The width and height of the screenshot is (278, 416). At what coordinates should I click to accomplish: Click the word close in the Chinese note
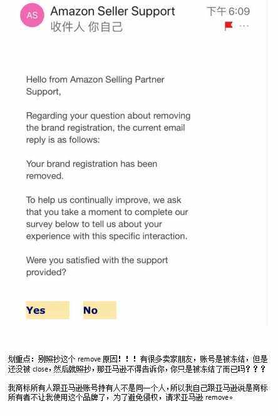pyautogui.click(x=41, y=369)
